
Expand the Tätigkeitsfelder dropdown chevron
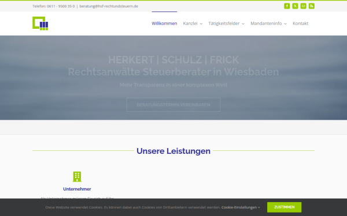[x=243, y=24]
